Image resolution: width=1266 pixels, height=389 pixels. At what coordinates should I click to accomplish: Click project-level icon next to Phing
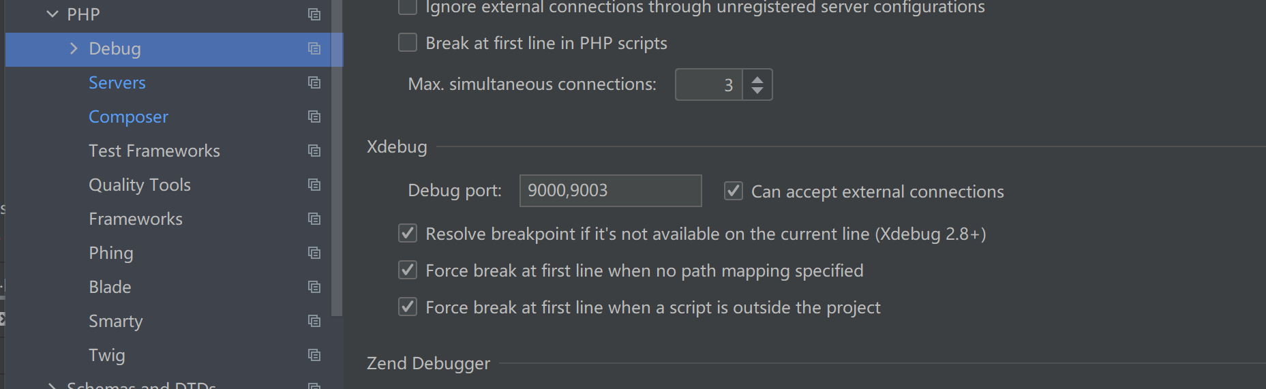314,253
